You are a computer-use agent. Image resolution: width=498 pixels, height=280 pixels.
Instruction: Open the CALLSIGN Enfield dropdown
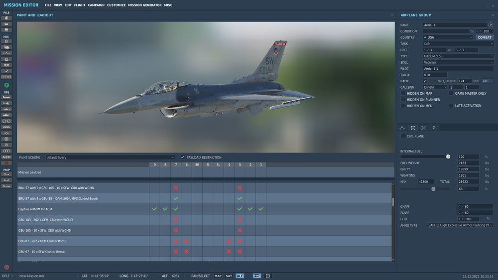tap(435, 87)
